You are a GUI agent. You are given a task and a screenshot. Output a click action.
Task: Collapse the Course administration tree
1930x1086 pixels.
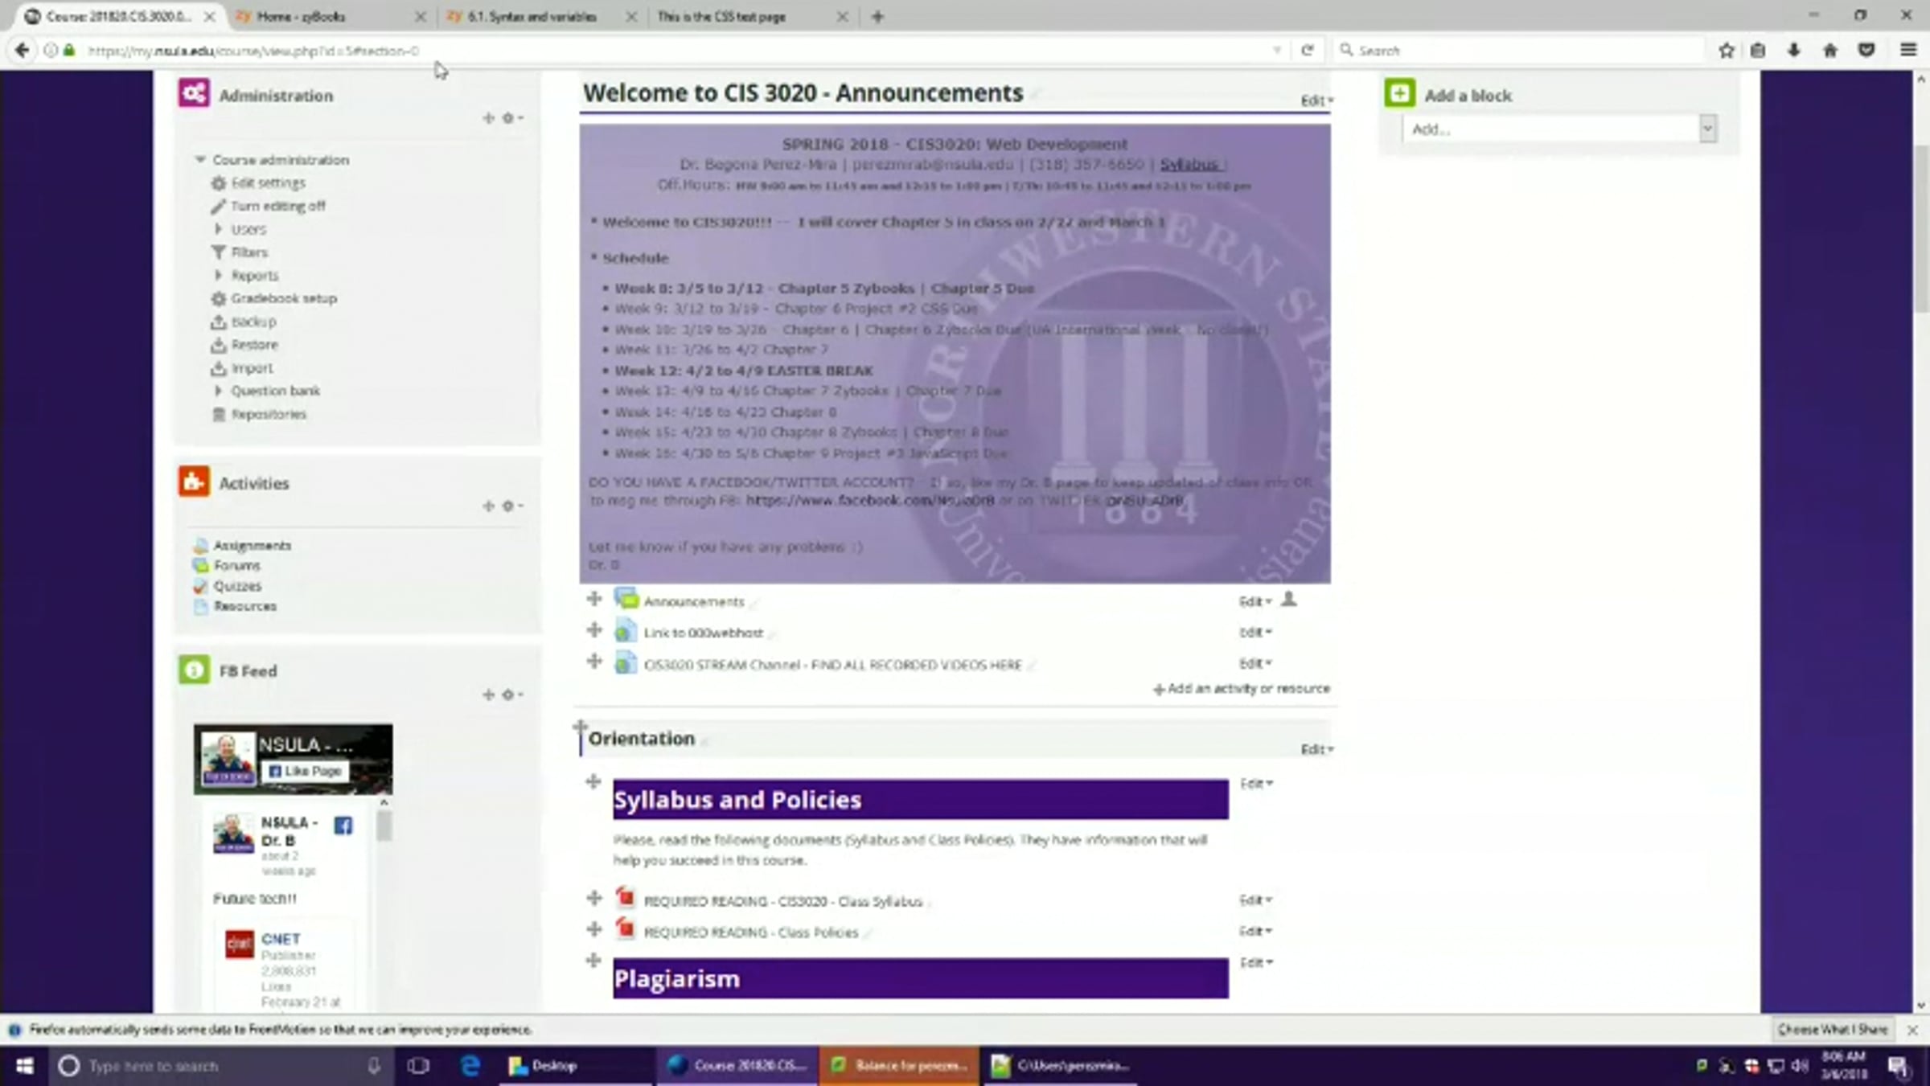tap(200, 160)
